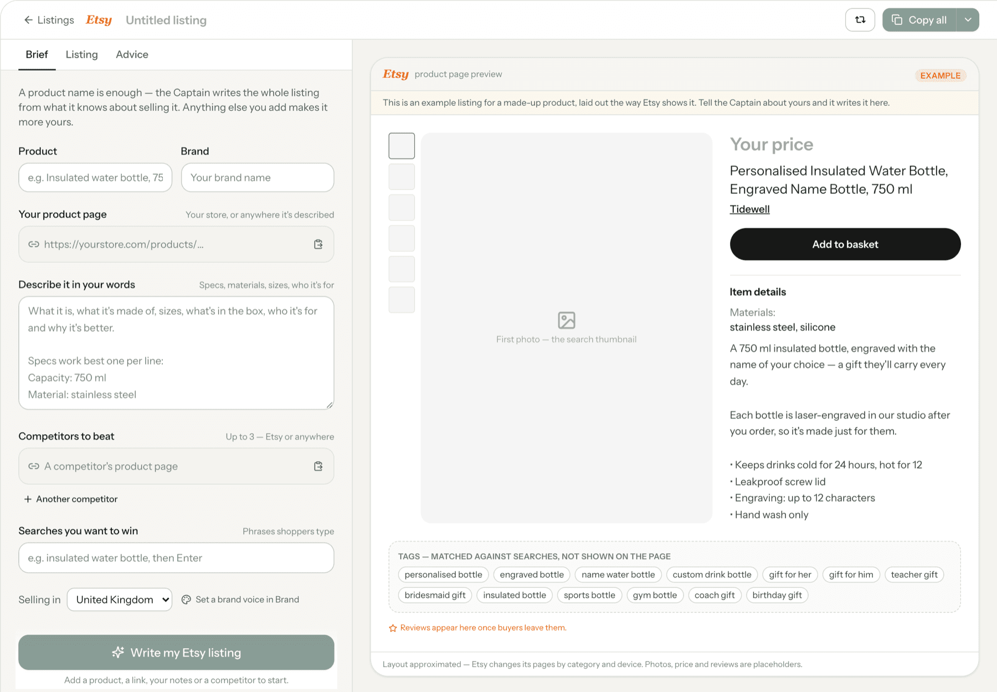This screenshot has width=997, height=692.
Task: Click the birthday gift tag
Action: click(777, 595)
